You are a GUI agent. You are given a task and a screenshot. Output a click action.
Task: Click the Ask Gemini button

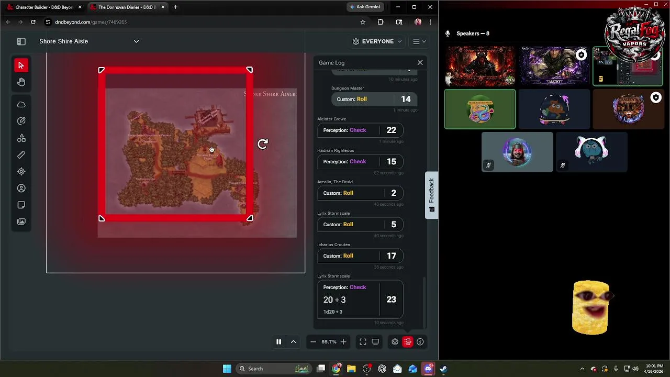click(x=365, y=7)
